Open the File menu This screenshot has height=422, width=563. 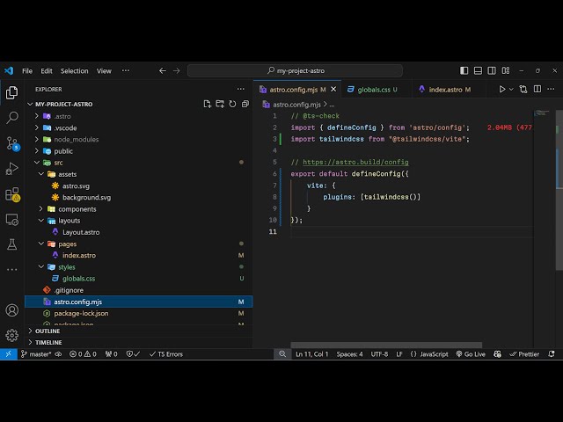[x=27, y=70]
